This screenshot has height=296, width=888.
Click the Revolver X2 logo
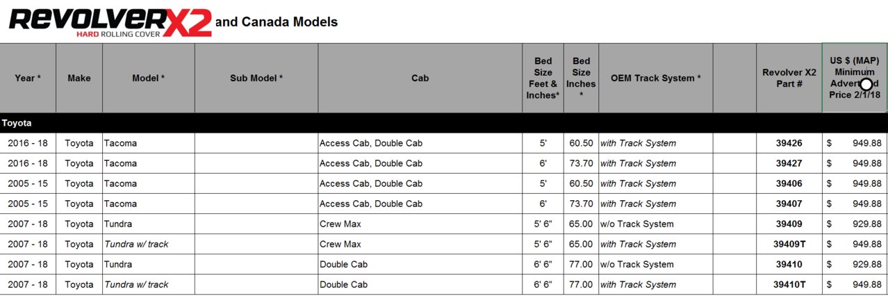(x=110, y=22)
